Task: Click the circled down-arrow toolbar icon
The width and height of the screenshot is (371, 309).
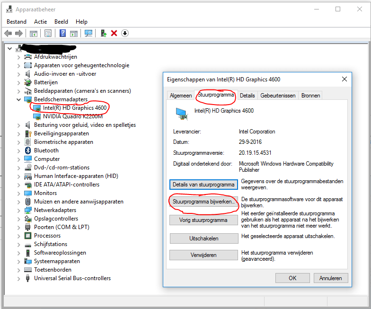Action: pyautogui.click(x=125, y=33)
